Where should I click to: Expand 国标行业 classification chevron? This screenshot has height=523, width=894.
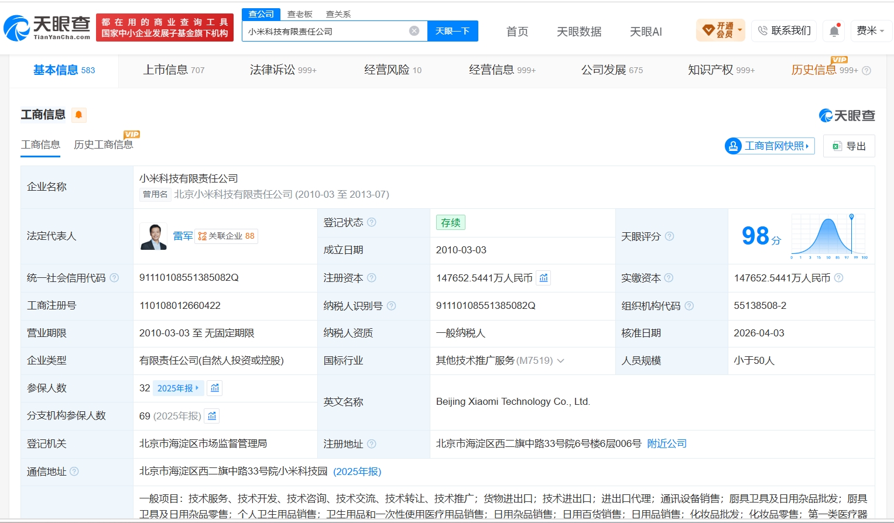[x=561, y=361]
